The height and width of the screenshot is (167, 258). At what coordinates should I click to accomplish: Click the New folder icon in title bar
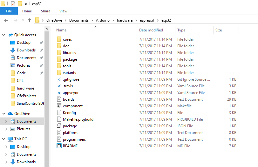coord(20,3)
